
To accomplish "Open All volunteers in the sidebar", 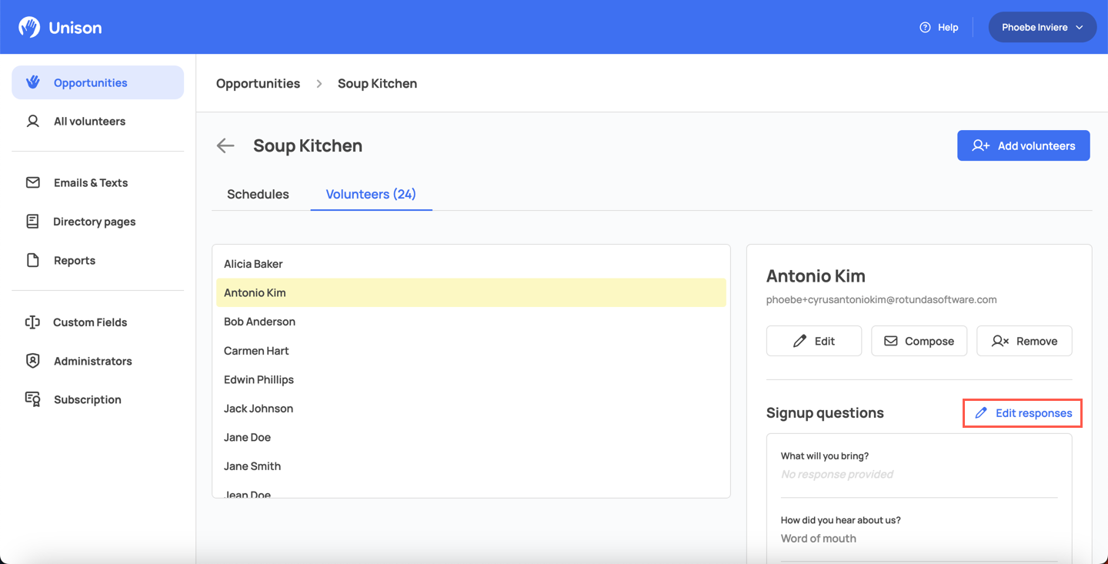I will tap(98, 121).
